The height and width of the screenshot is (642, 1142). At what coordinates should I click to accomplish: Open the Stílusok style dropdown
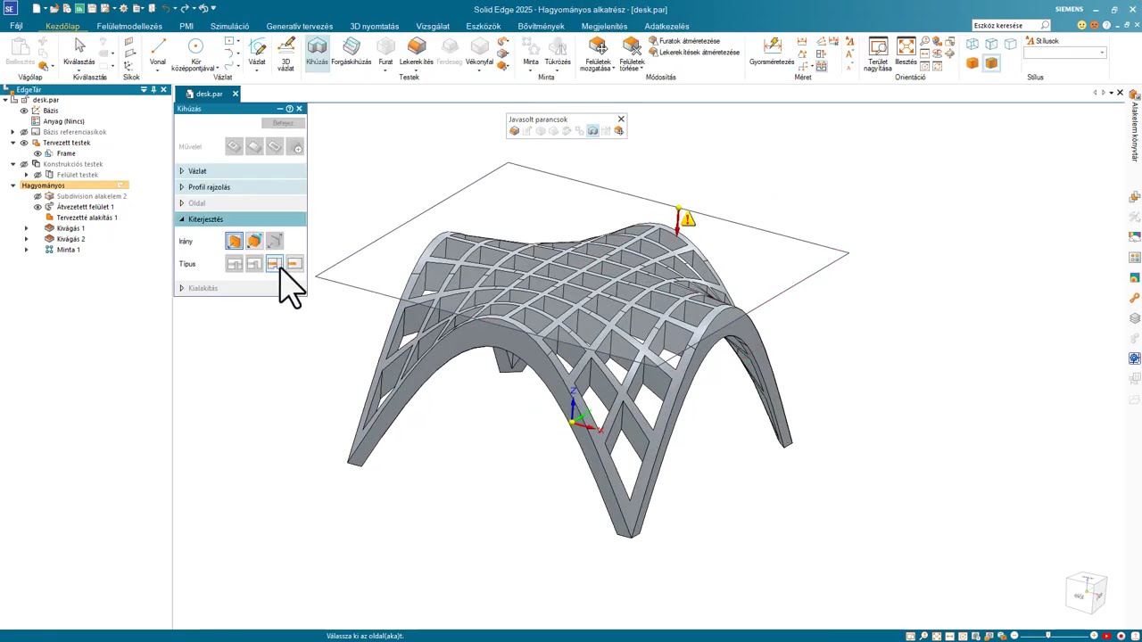pyautogui.click(x=1102, y=53)
